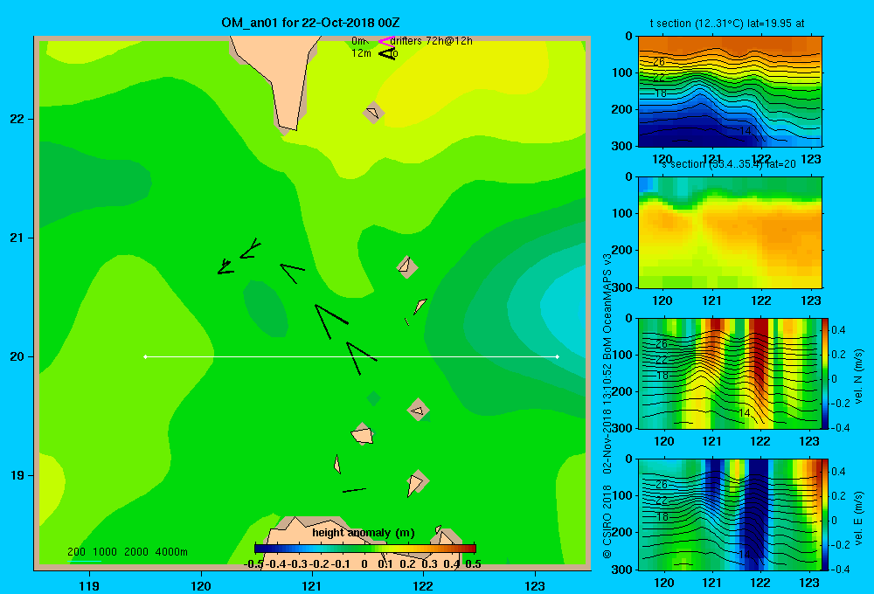Viewport: 874px width, 594px height.
Task: Click the "vel. N (m/s)" axis label
Action: click(858, 376)
